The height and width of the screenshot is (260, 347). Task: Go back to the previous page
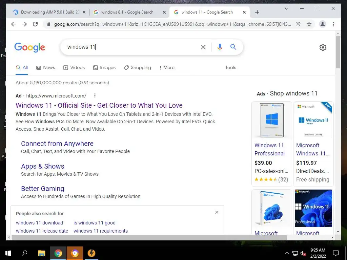[x=14, y=24]
